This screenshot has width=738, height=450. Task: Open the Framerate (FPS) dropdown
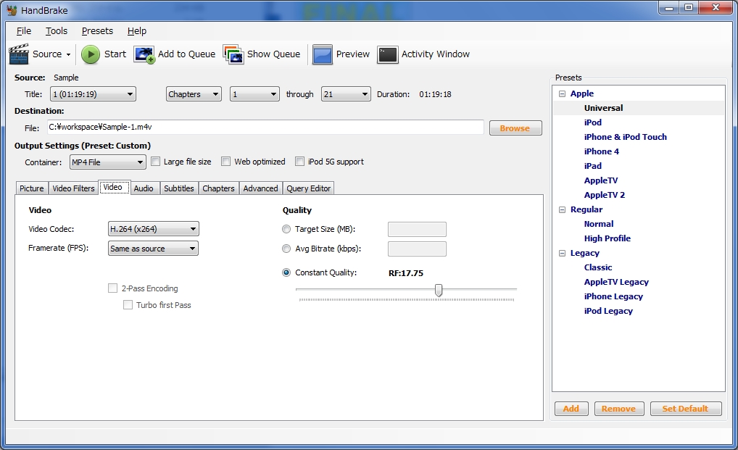pyautogui.click(x=153, y=249)
